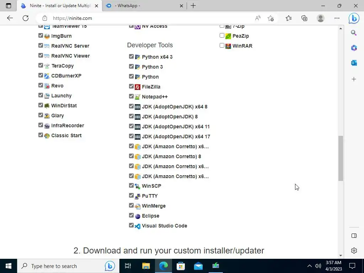Click the WinMerge icon
The height and width of the screenshot is (273, 364).
click(138, 206)
